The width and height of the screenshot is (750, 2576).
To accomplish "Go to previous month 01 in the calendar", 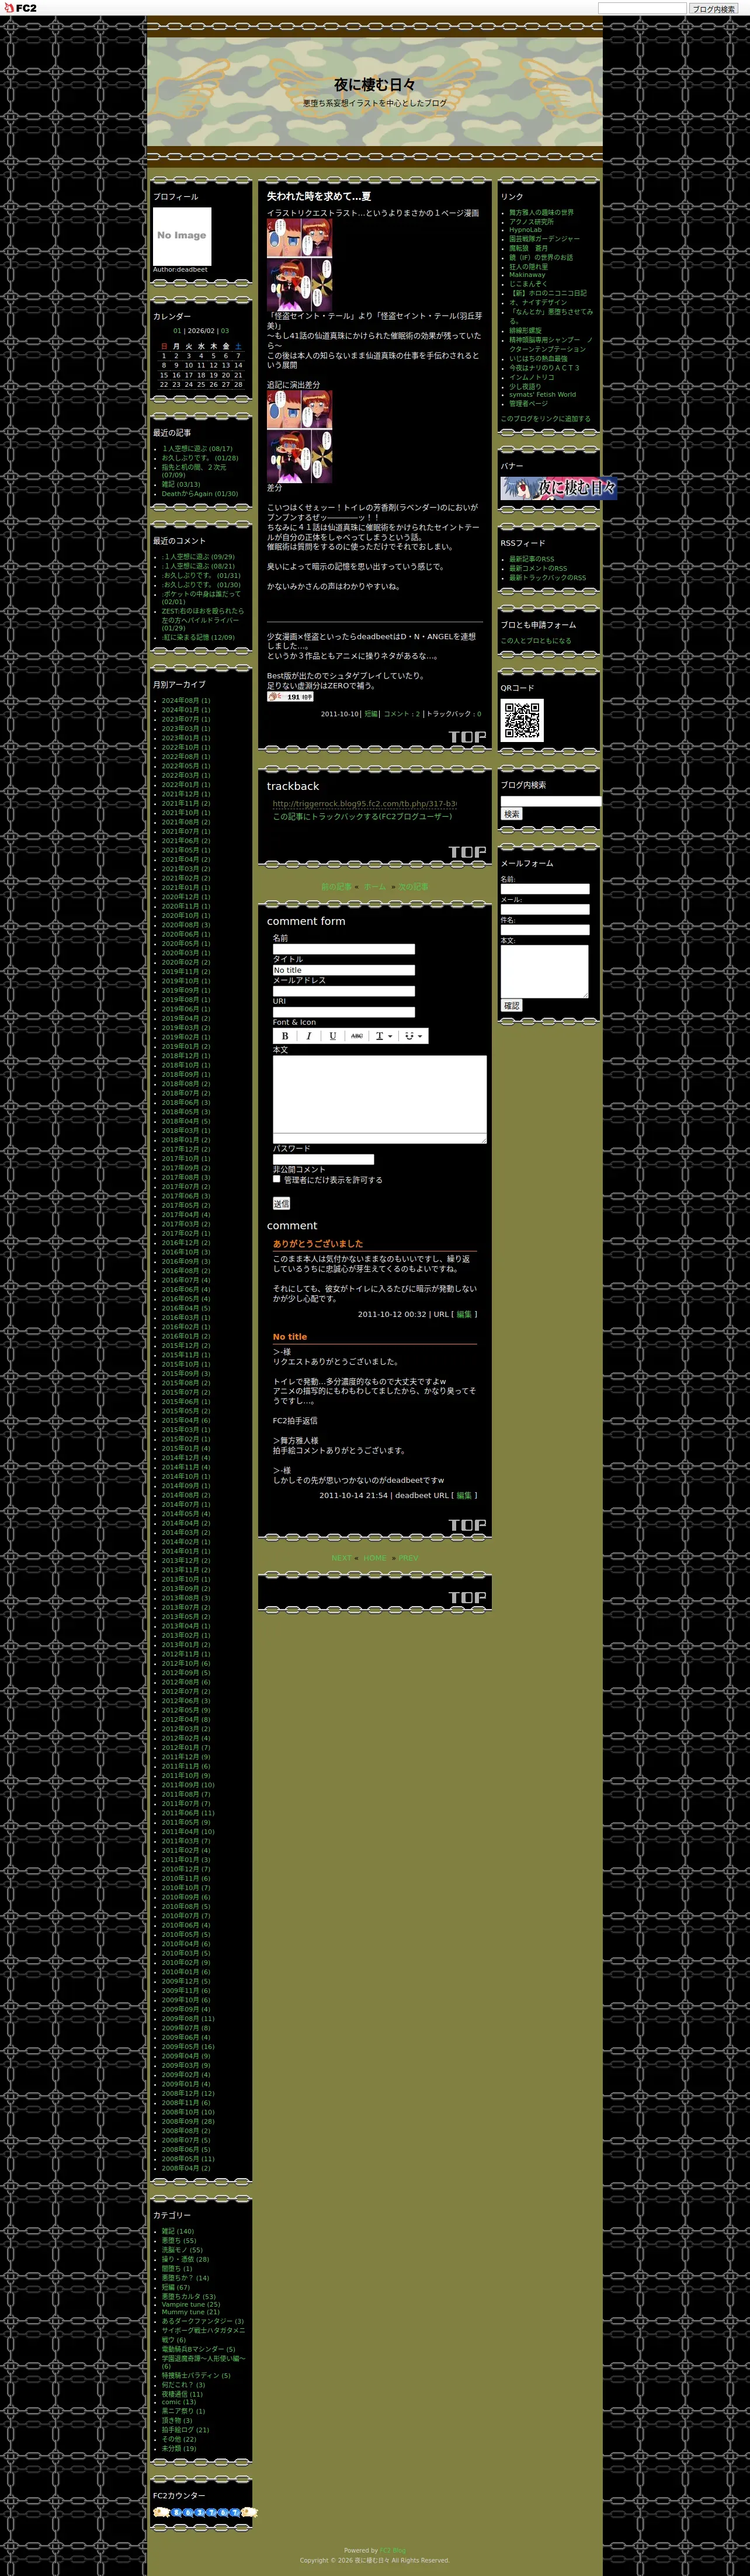I will click(x=178, y=331).
